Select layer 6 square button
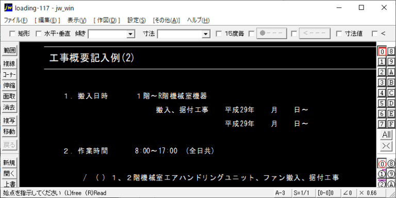 pyautogui.click(x=382, y=113)
